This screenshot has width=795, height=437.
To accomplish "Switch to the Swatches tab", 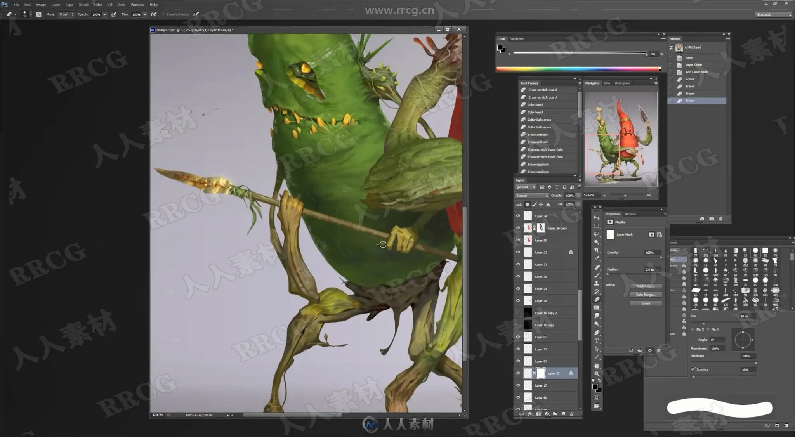I will (x=516, y=39).
